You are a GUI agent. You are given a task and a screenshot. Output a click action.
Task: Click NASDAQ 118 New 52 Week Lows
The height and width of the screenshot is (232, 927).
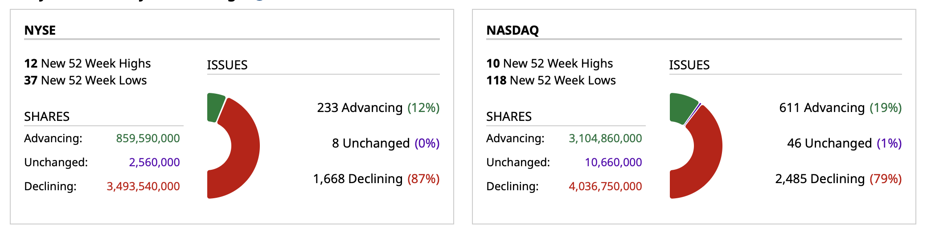(x=551, y=80)
